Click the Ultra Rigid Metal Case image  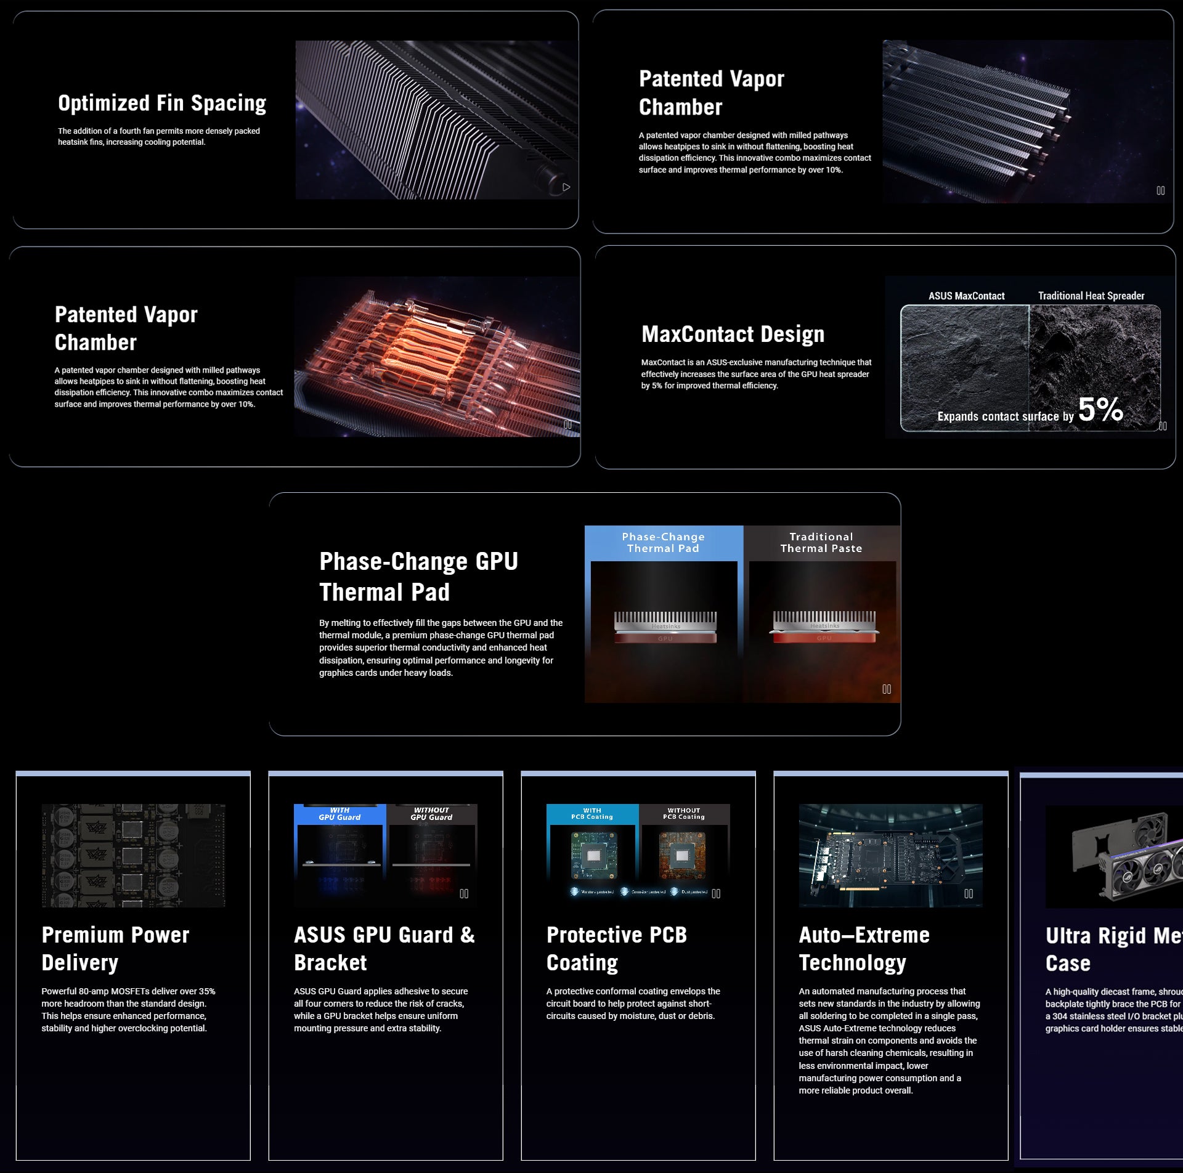click(x=1114, y=856)
